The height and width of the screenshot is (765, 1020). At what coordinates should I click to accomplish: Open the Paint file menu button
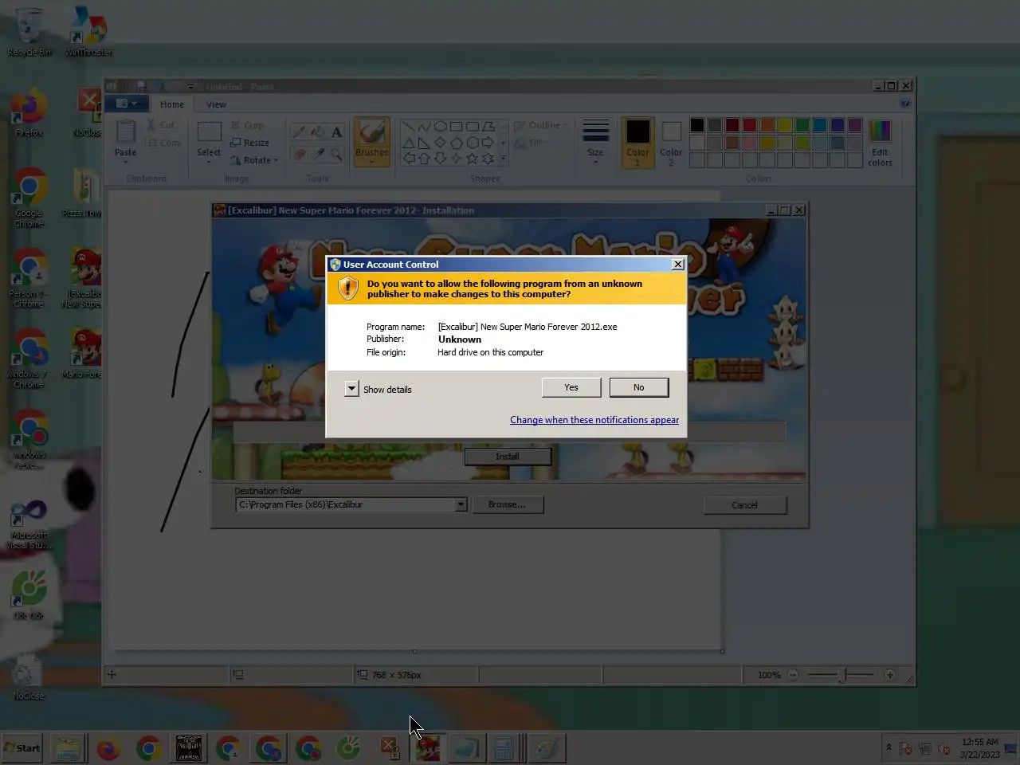(127, 104)
